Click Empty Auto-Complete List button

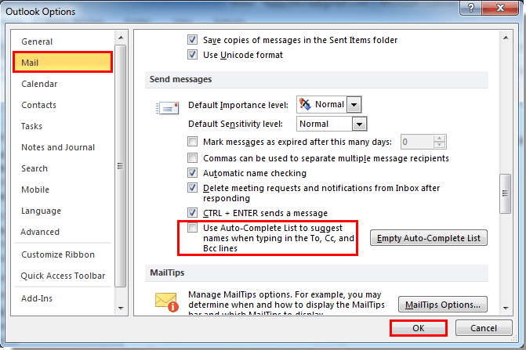428,238
